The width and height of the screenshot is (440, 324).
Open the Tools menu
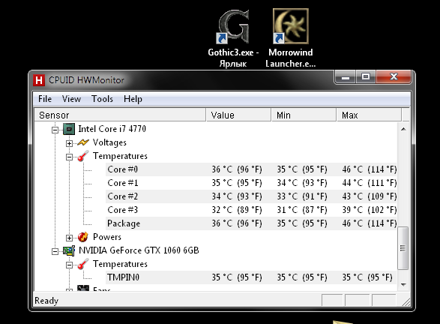102,99
